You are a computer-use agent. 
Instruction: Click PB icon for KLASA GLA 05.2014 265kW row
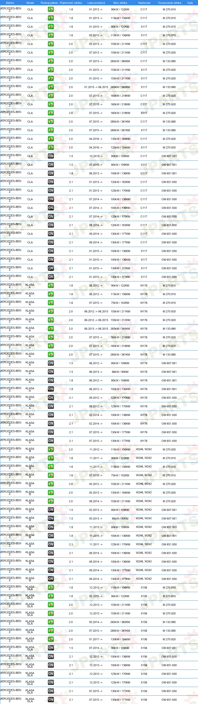tap(51, 622)
